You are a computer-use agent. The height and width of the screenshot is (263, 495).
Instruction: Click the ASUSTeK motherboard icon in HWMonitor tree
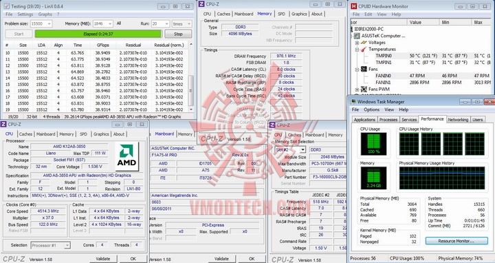(357, 36)
